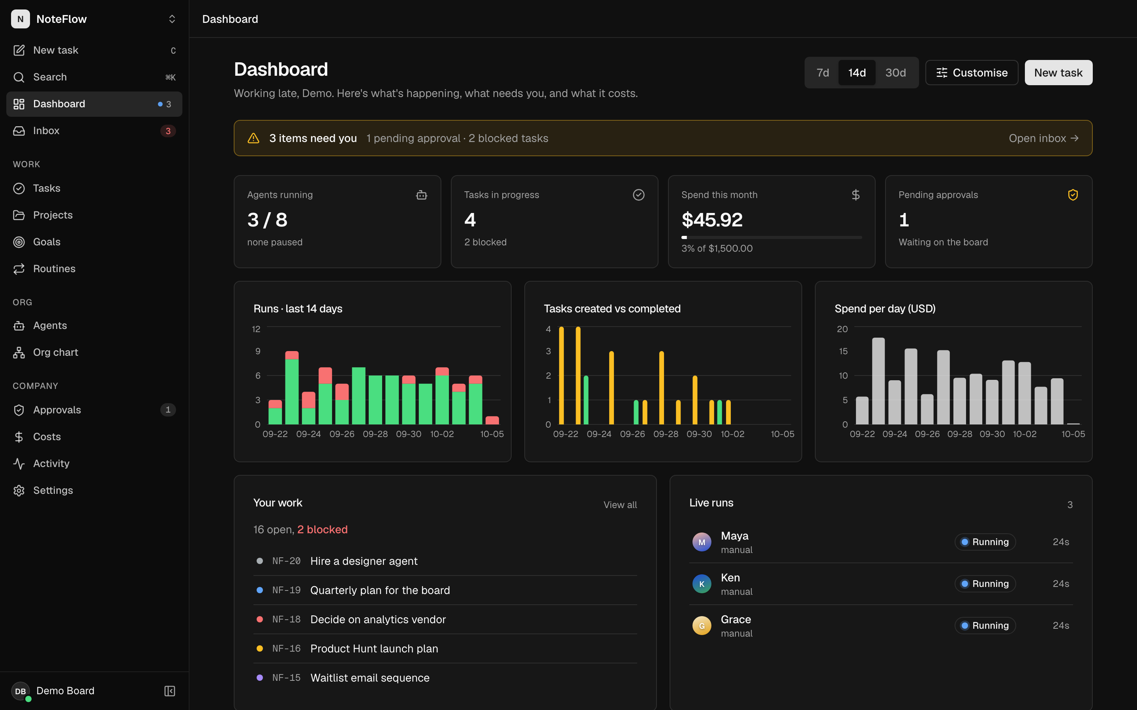Click the Running badge for Ken
Screen dimensions: 1137x710
click(985, 584)
